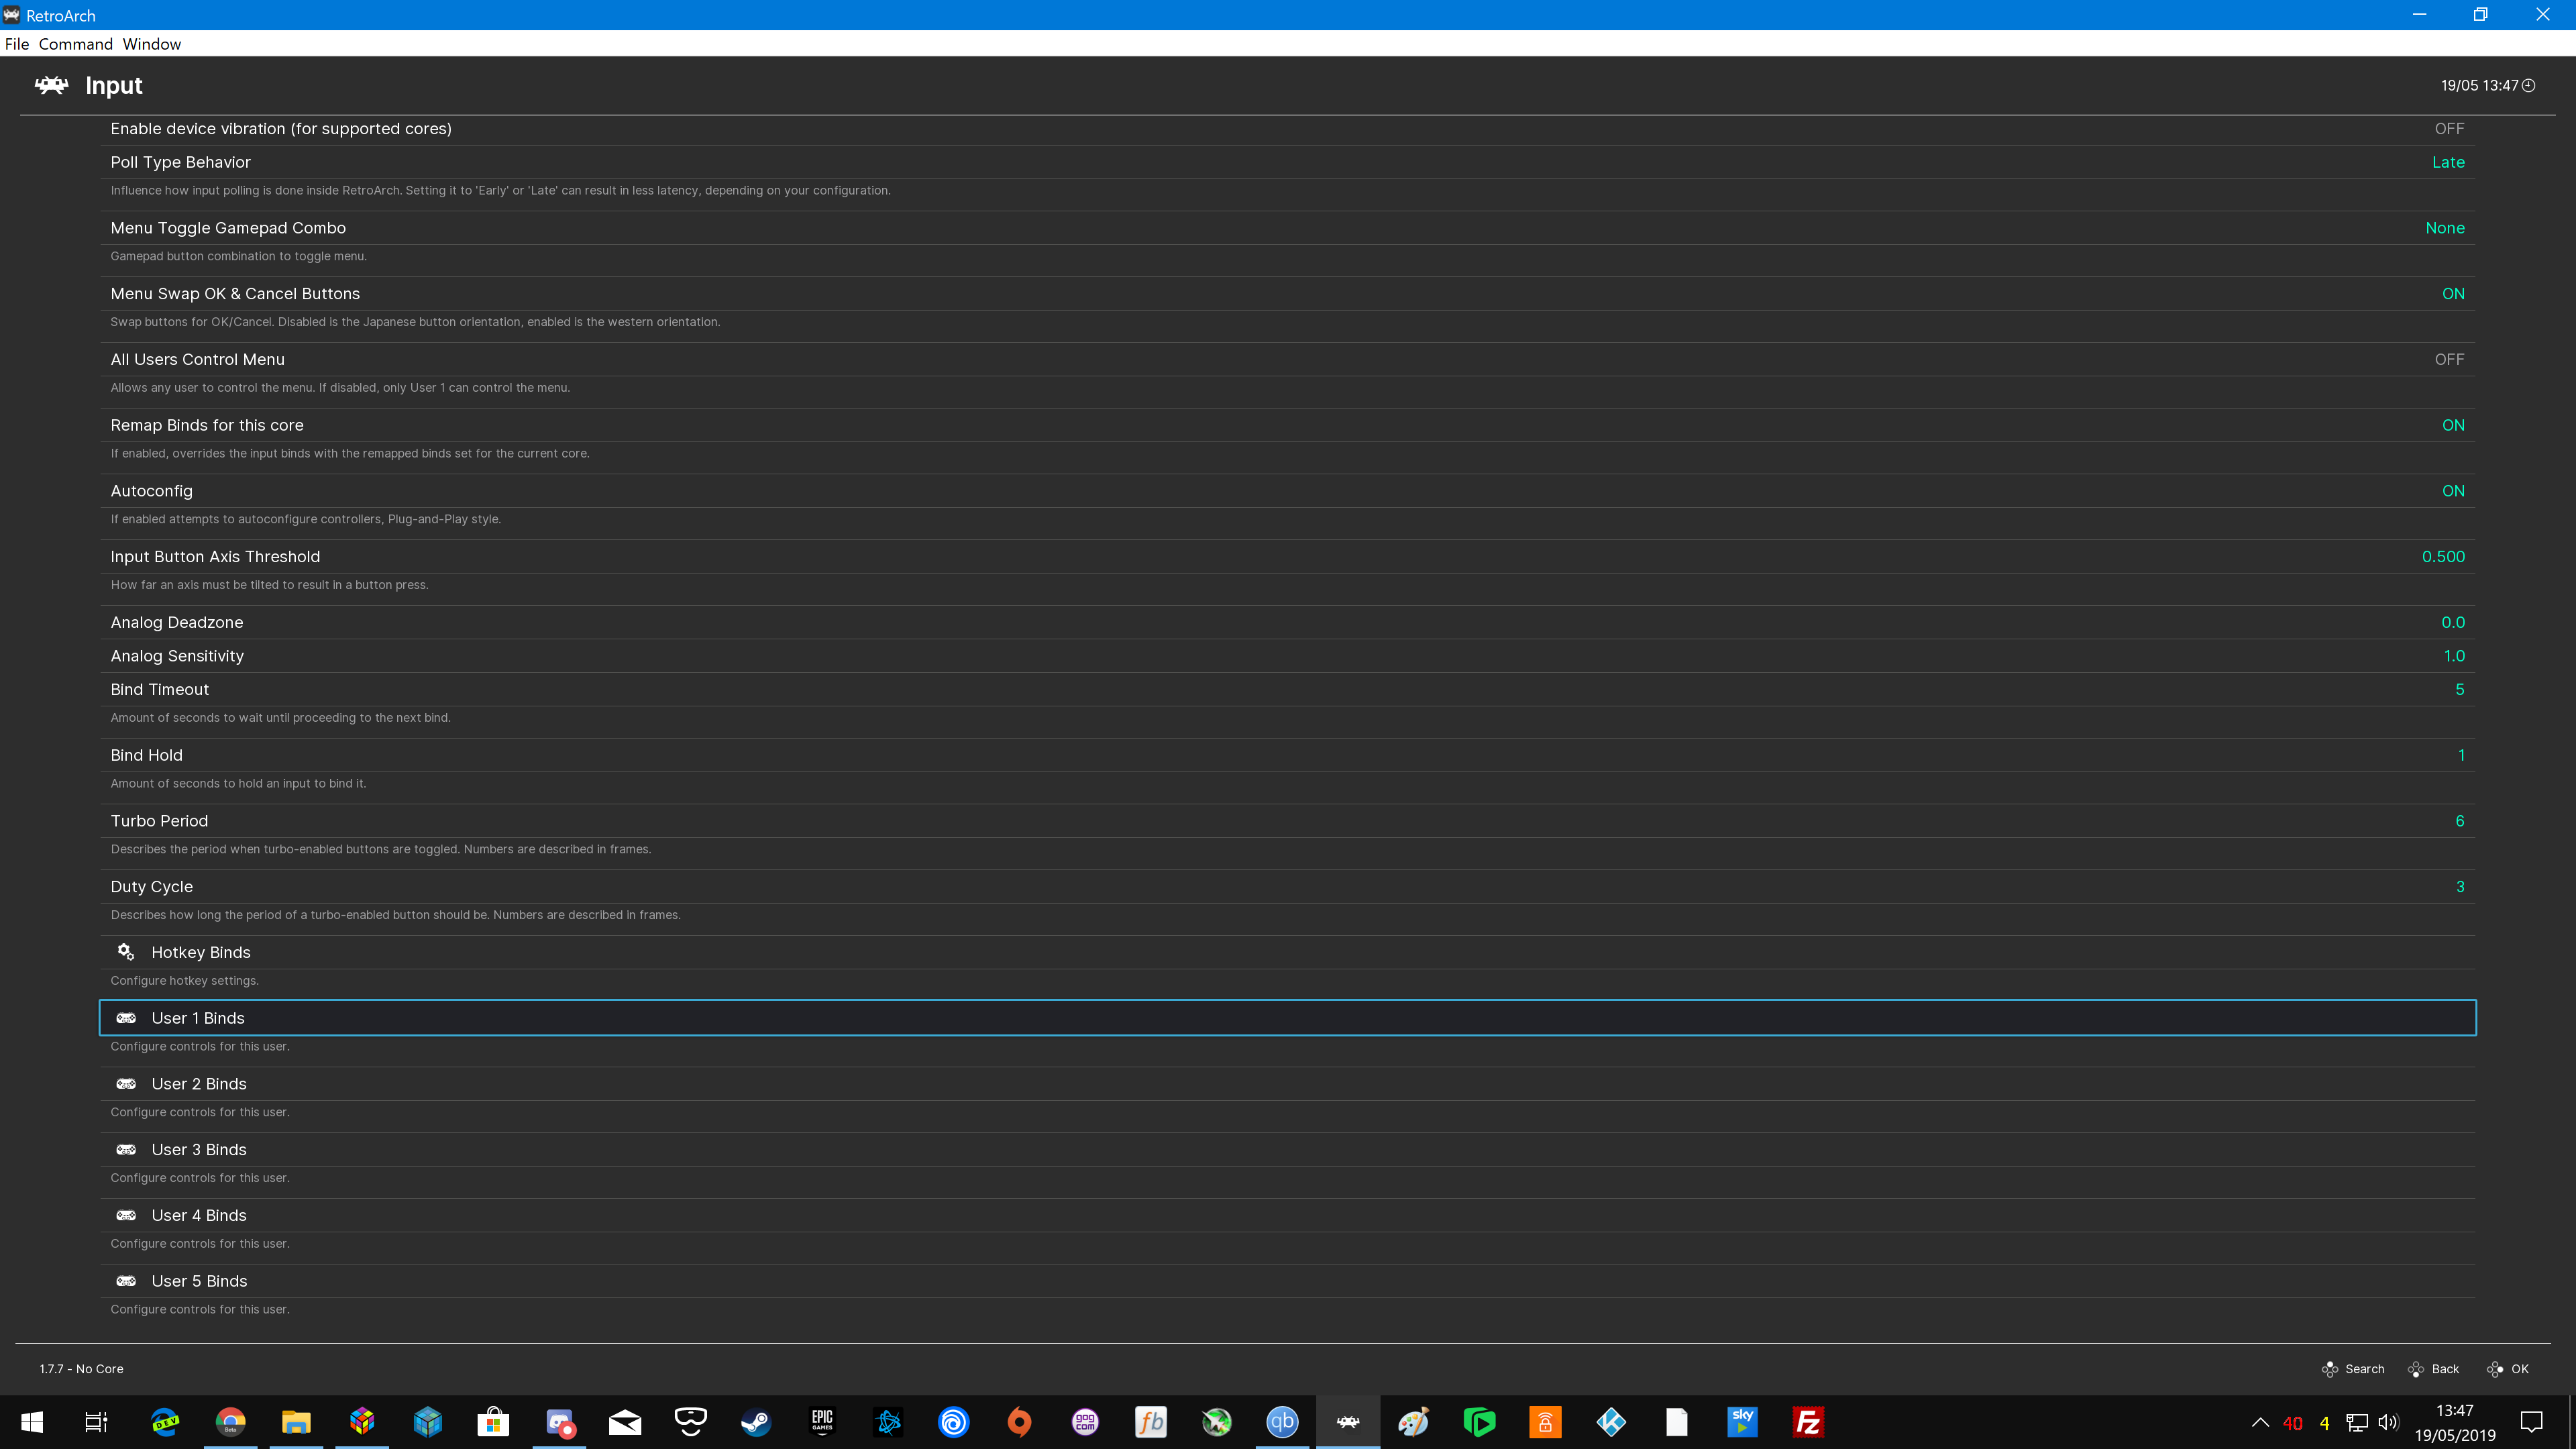The width and height of the screenshot is (2576, 1449).
Task: Open FileZilla from the taskbar
Action: coord(1808,1421)
